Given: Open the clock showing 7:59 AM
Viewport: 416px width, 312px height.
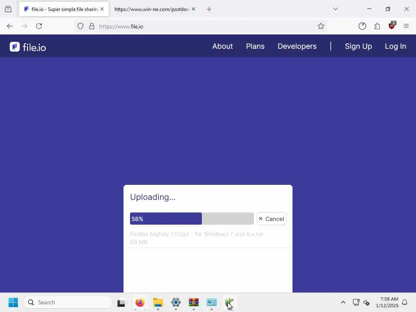Looking at the screenshot, I should click(387, 302).
